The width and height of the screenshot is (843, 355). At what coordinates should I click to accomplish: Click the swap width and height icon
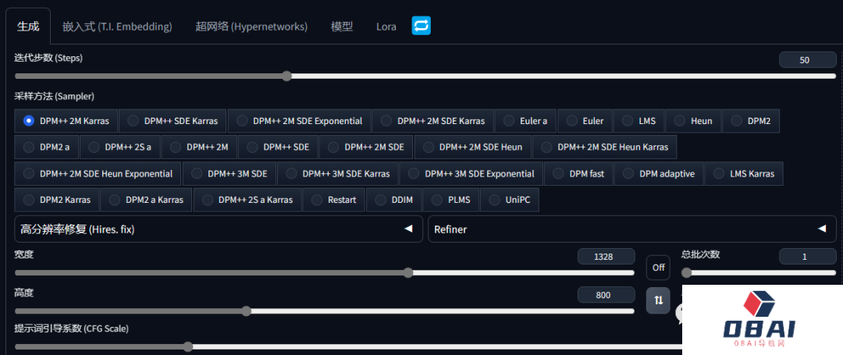coord(658,300)
